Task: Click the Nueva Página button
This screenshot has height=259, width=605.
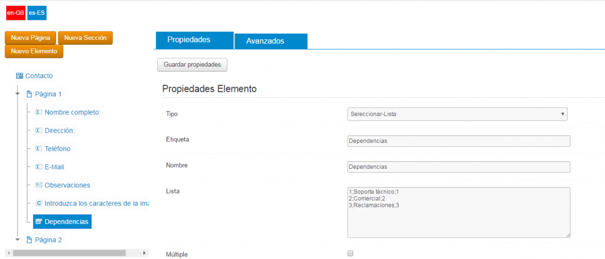Action: [x=30, y=38]
